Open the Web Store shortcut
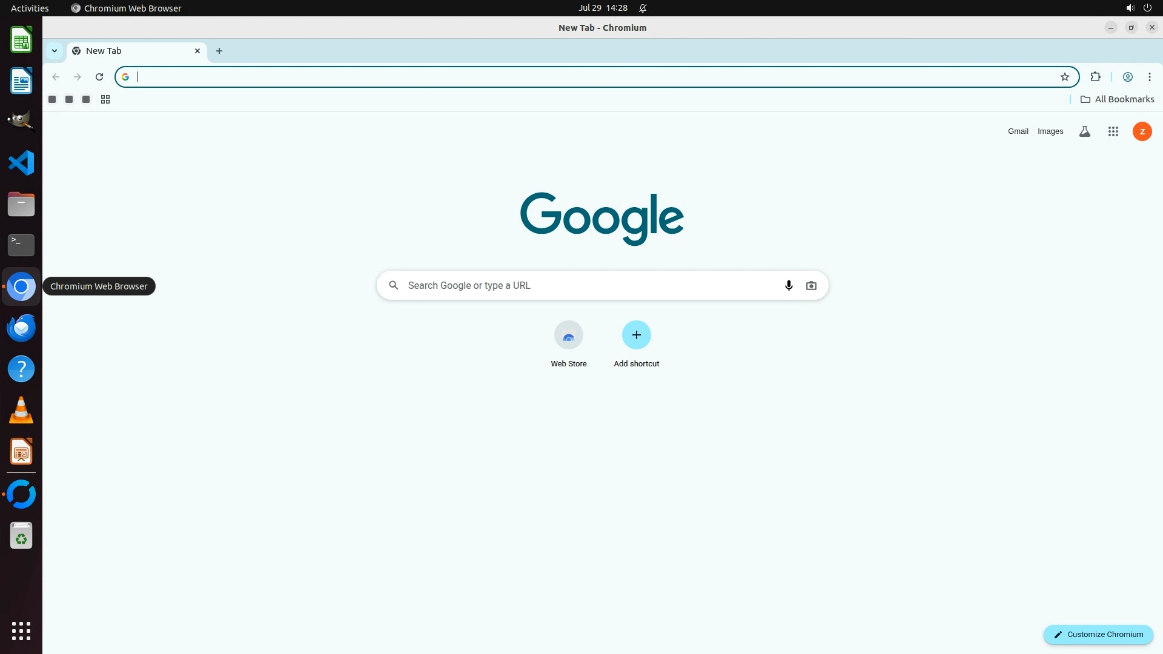 coord(568,343)
